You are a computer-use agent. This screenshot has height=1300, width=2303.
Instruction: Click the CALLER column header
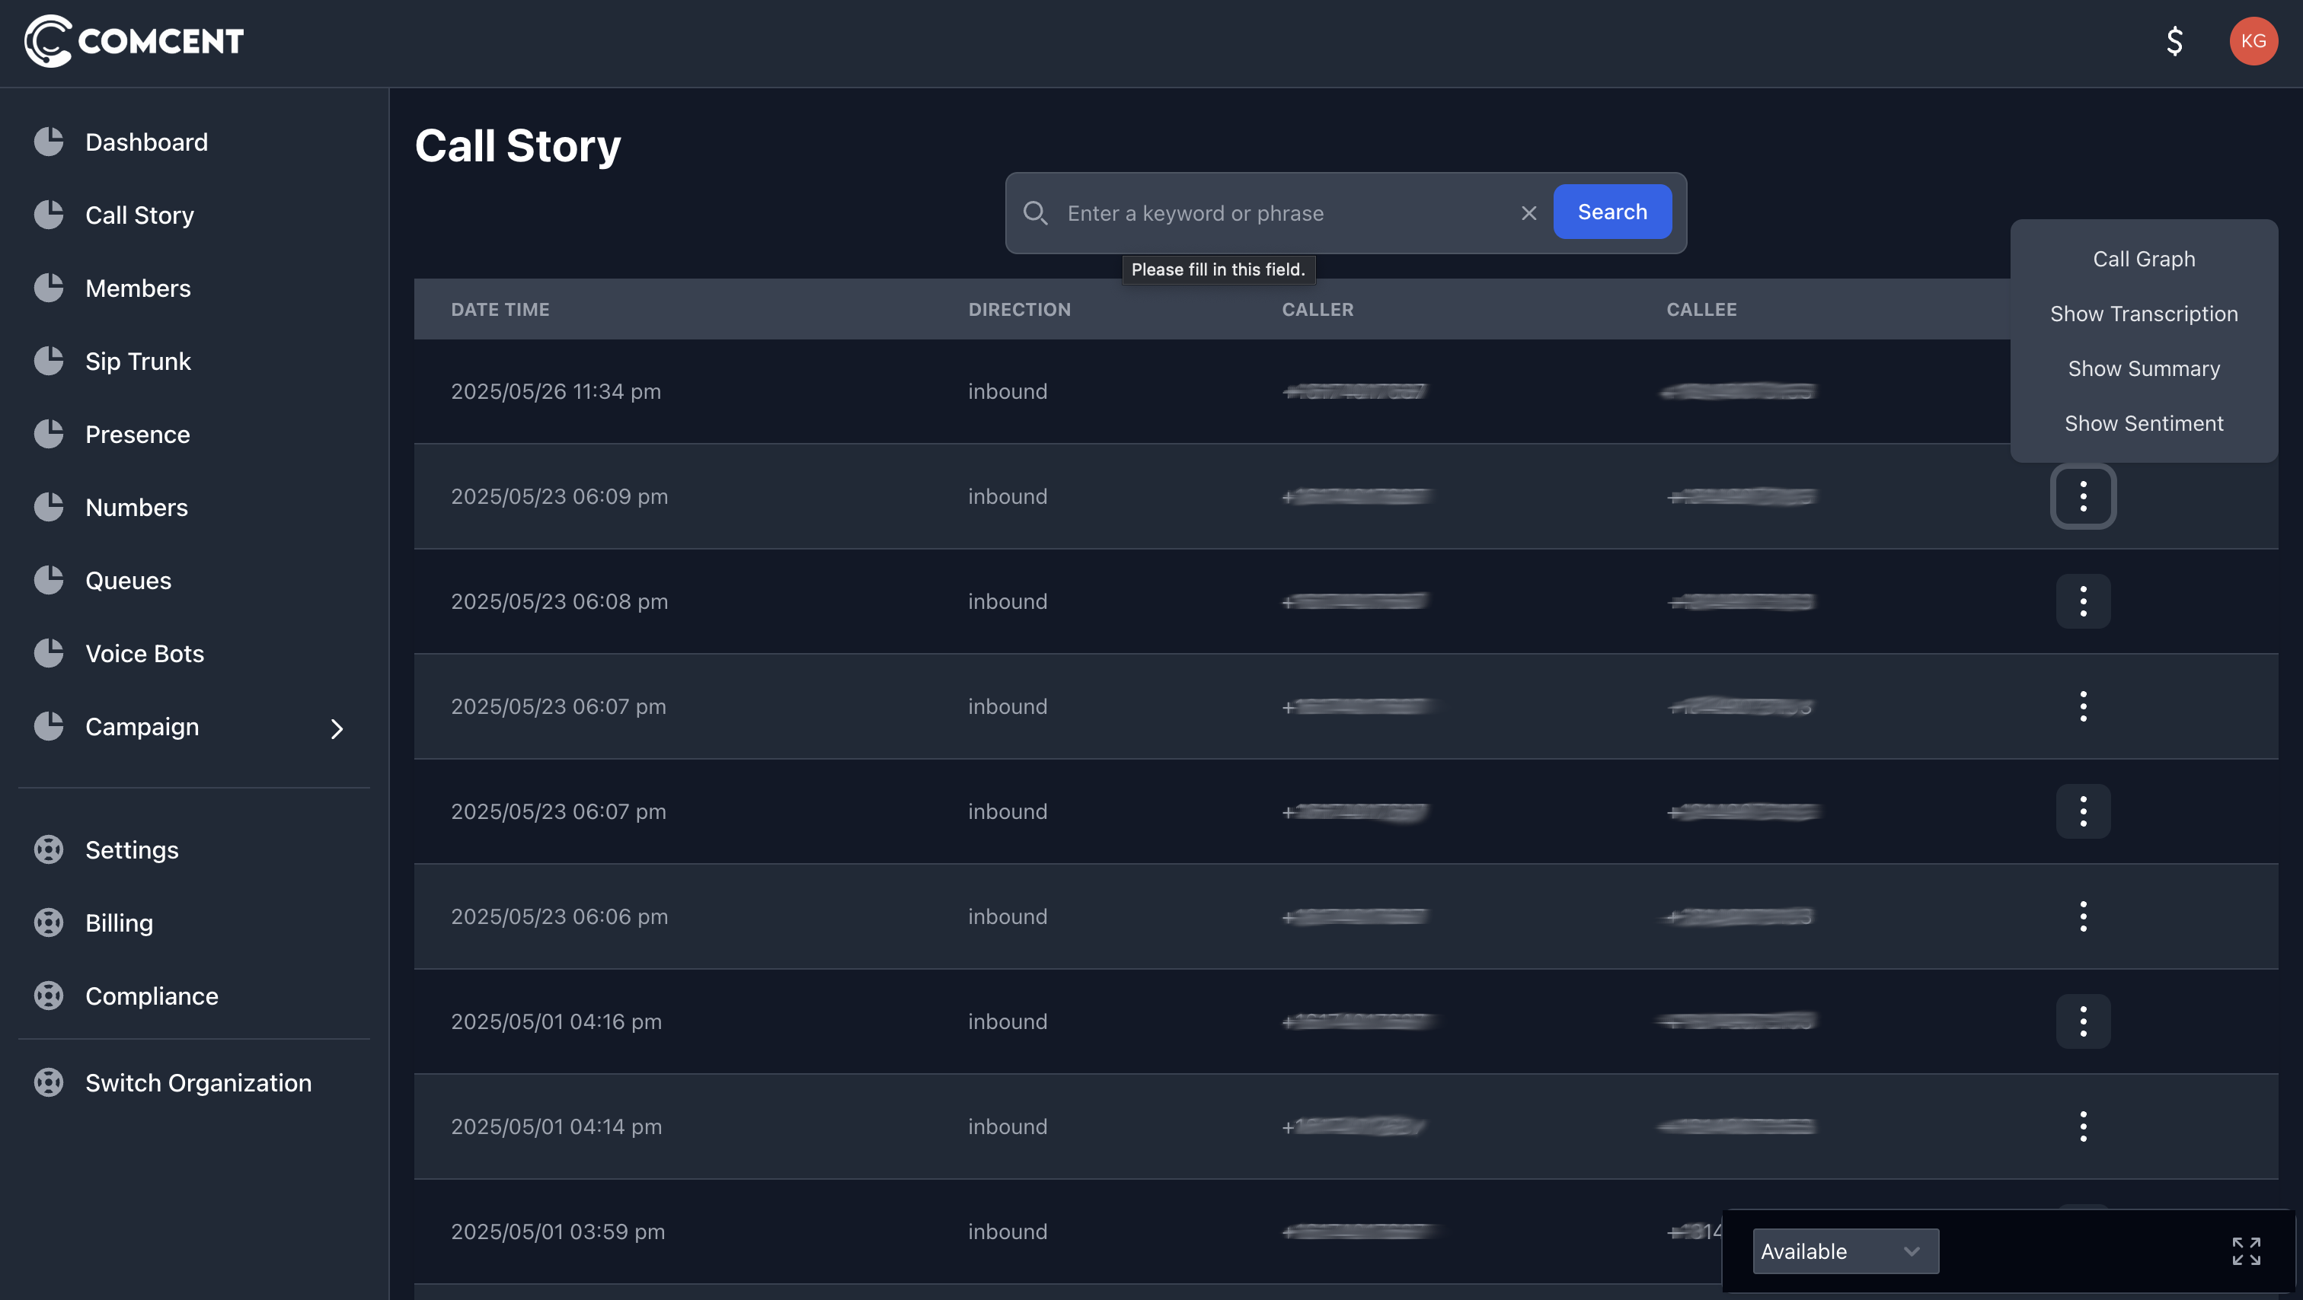(x=1317, y=309)
